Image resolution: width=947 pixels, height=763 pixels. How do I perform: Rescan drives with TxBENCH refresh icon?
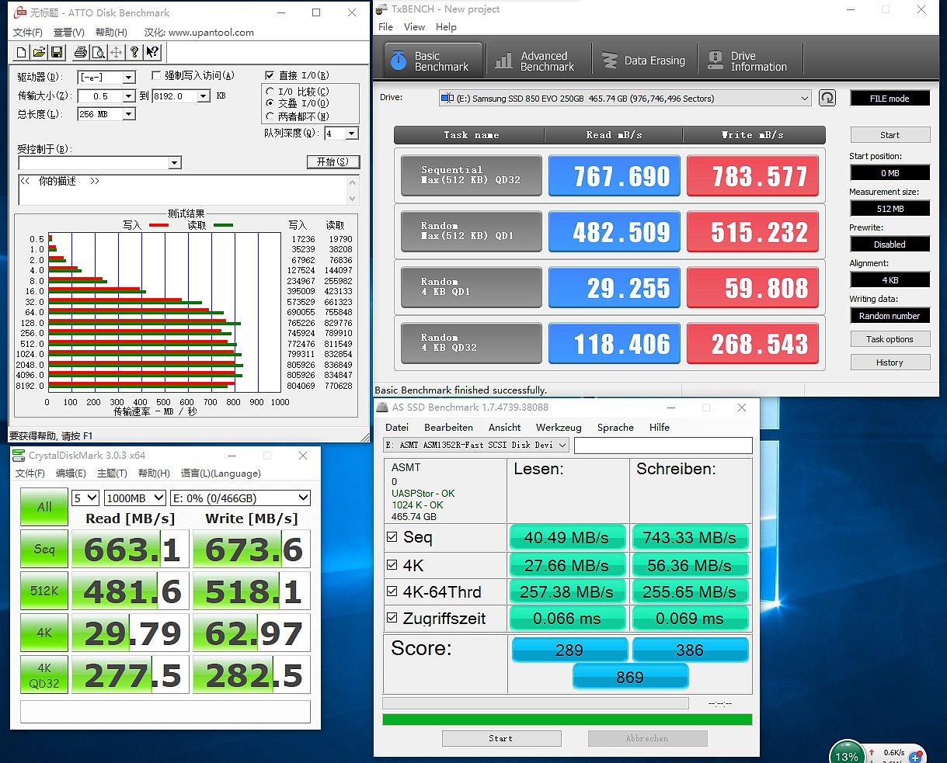pyautogui.click(x=827, y=97)
